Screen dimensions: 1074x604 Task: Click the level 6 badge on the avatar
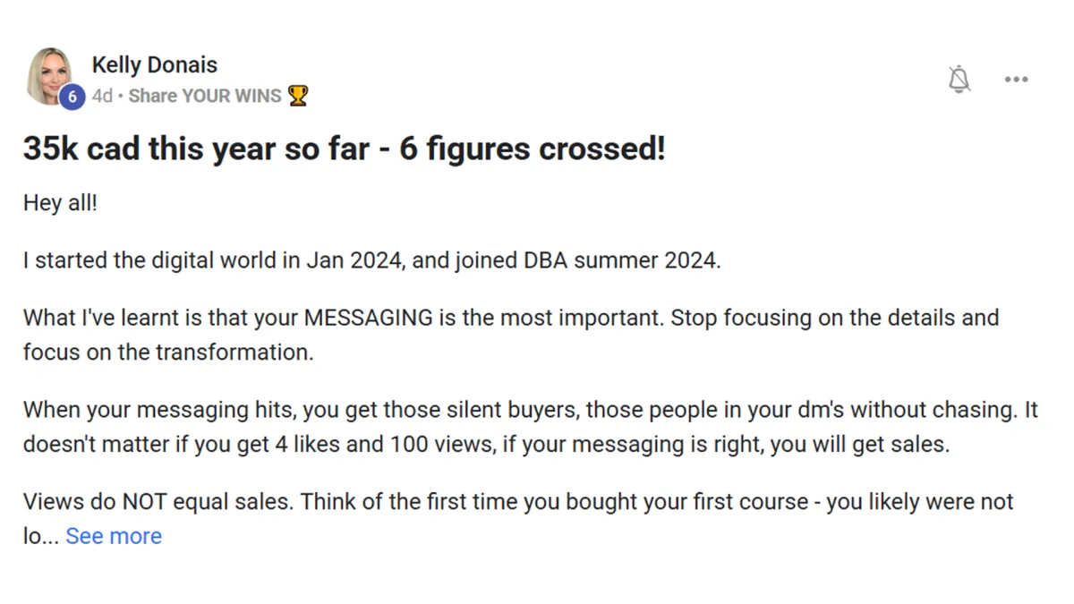(x=72, y=96)
